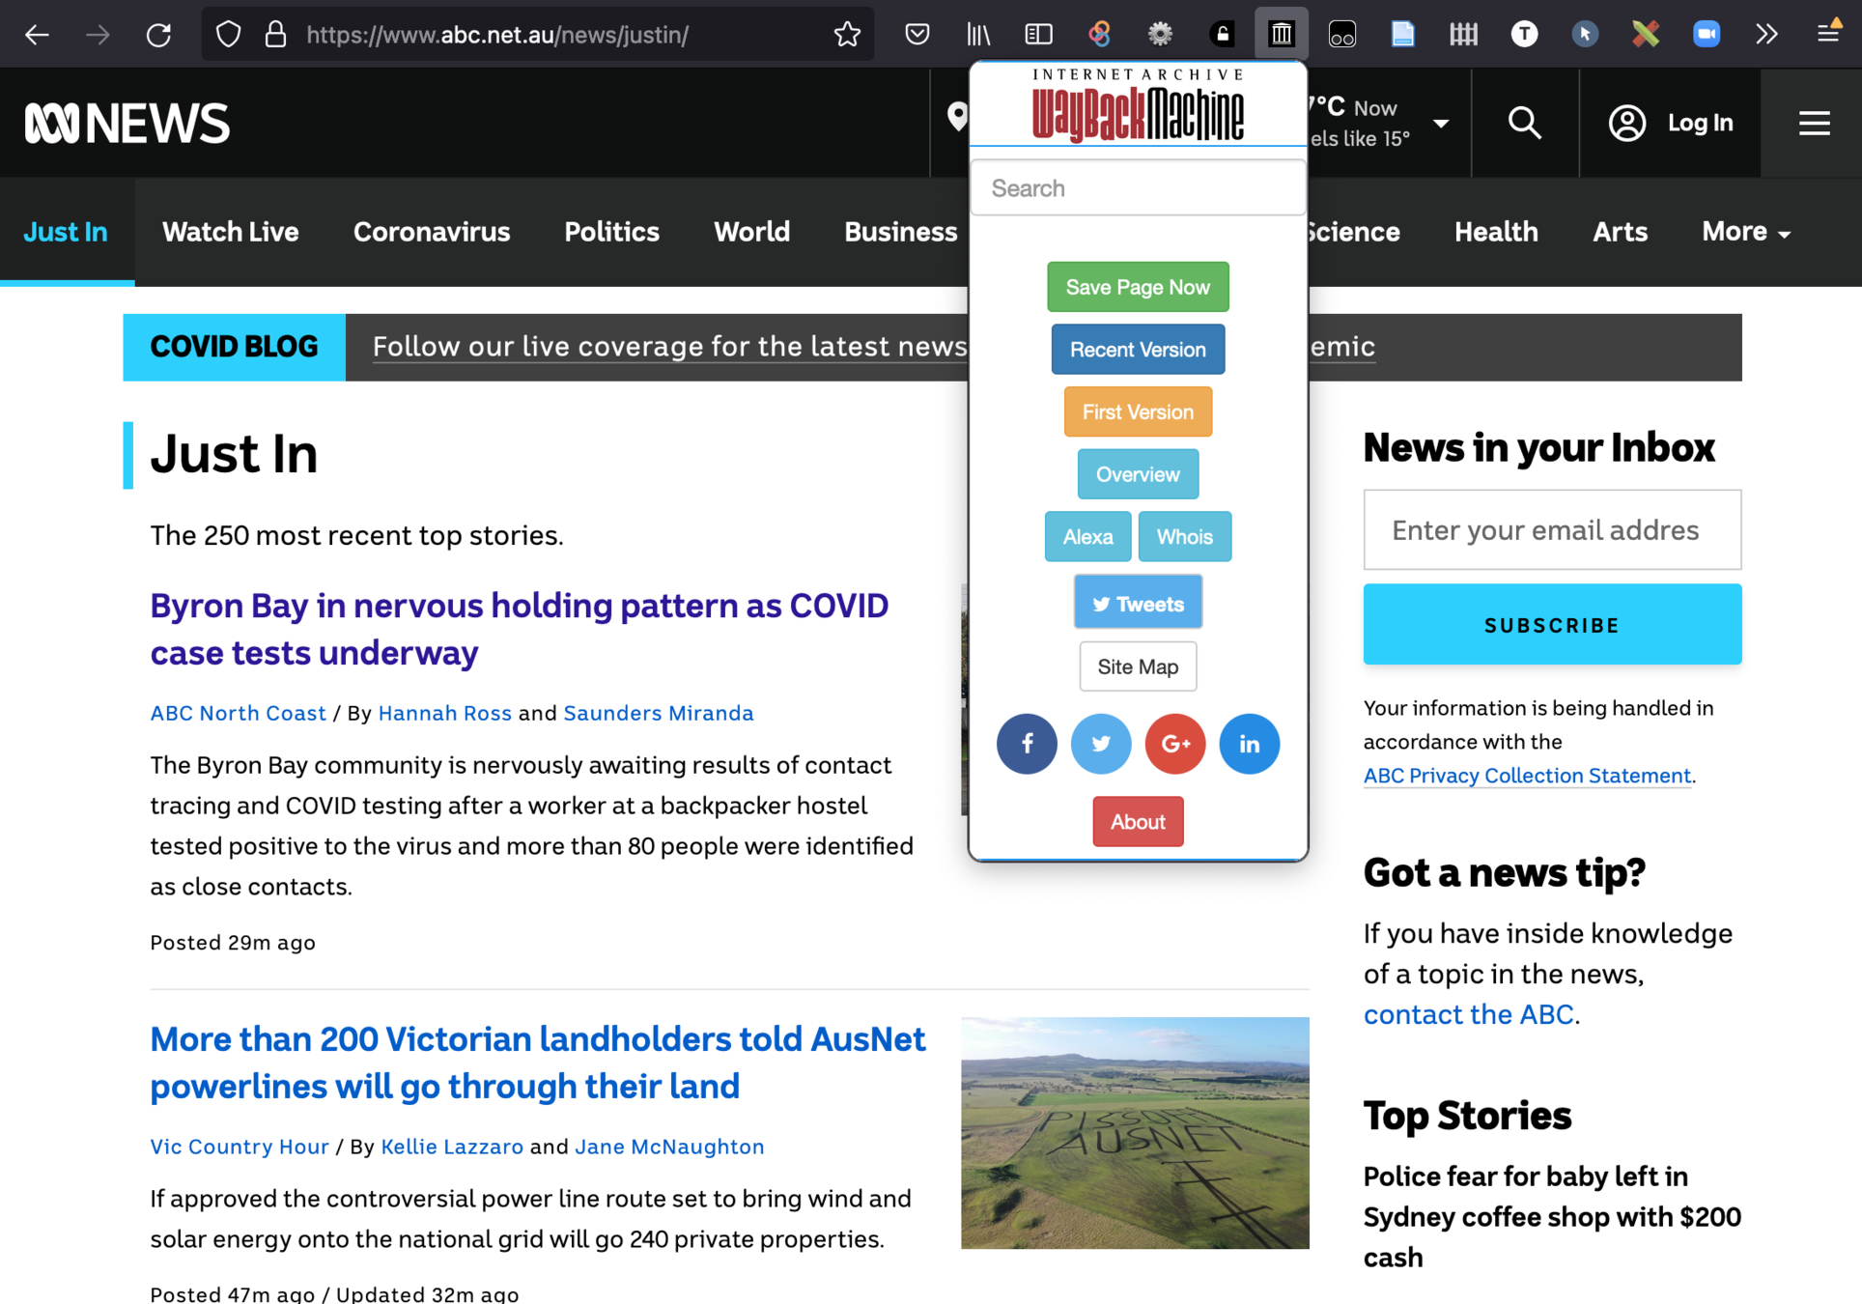This screenshot has height=1304, width=1862.
Task: Click the Facebook share icon in Wayback popup
Action: [1027, 744]
